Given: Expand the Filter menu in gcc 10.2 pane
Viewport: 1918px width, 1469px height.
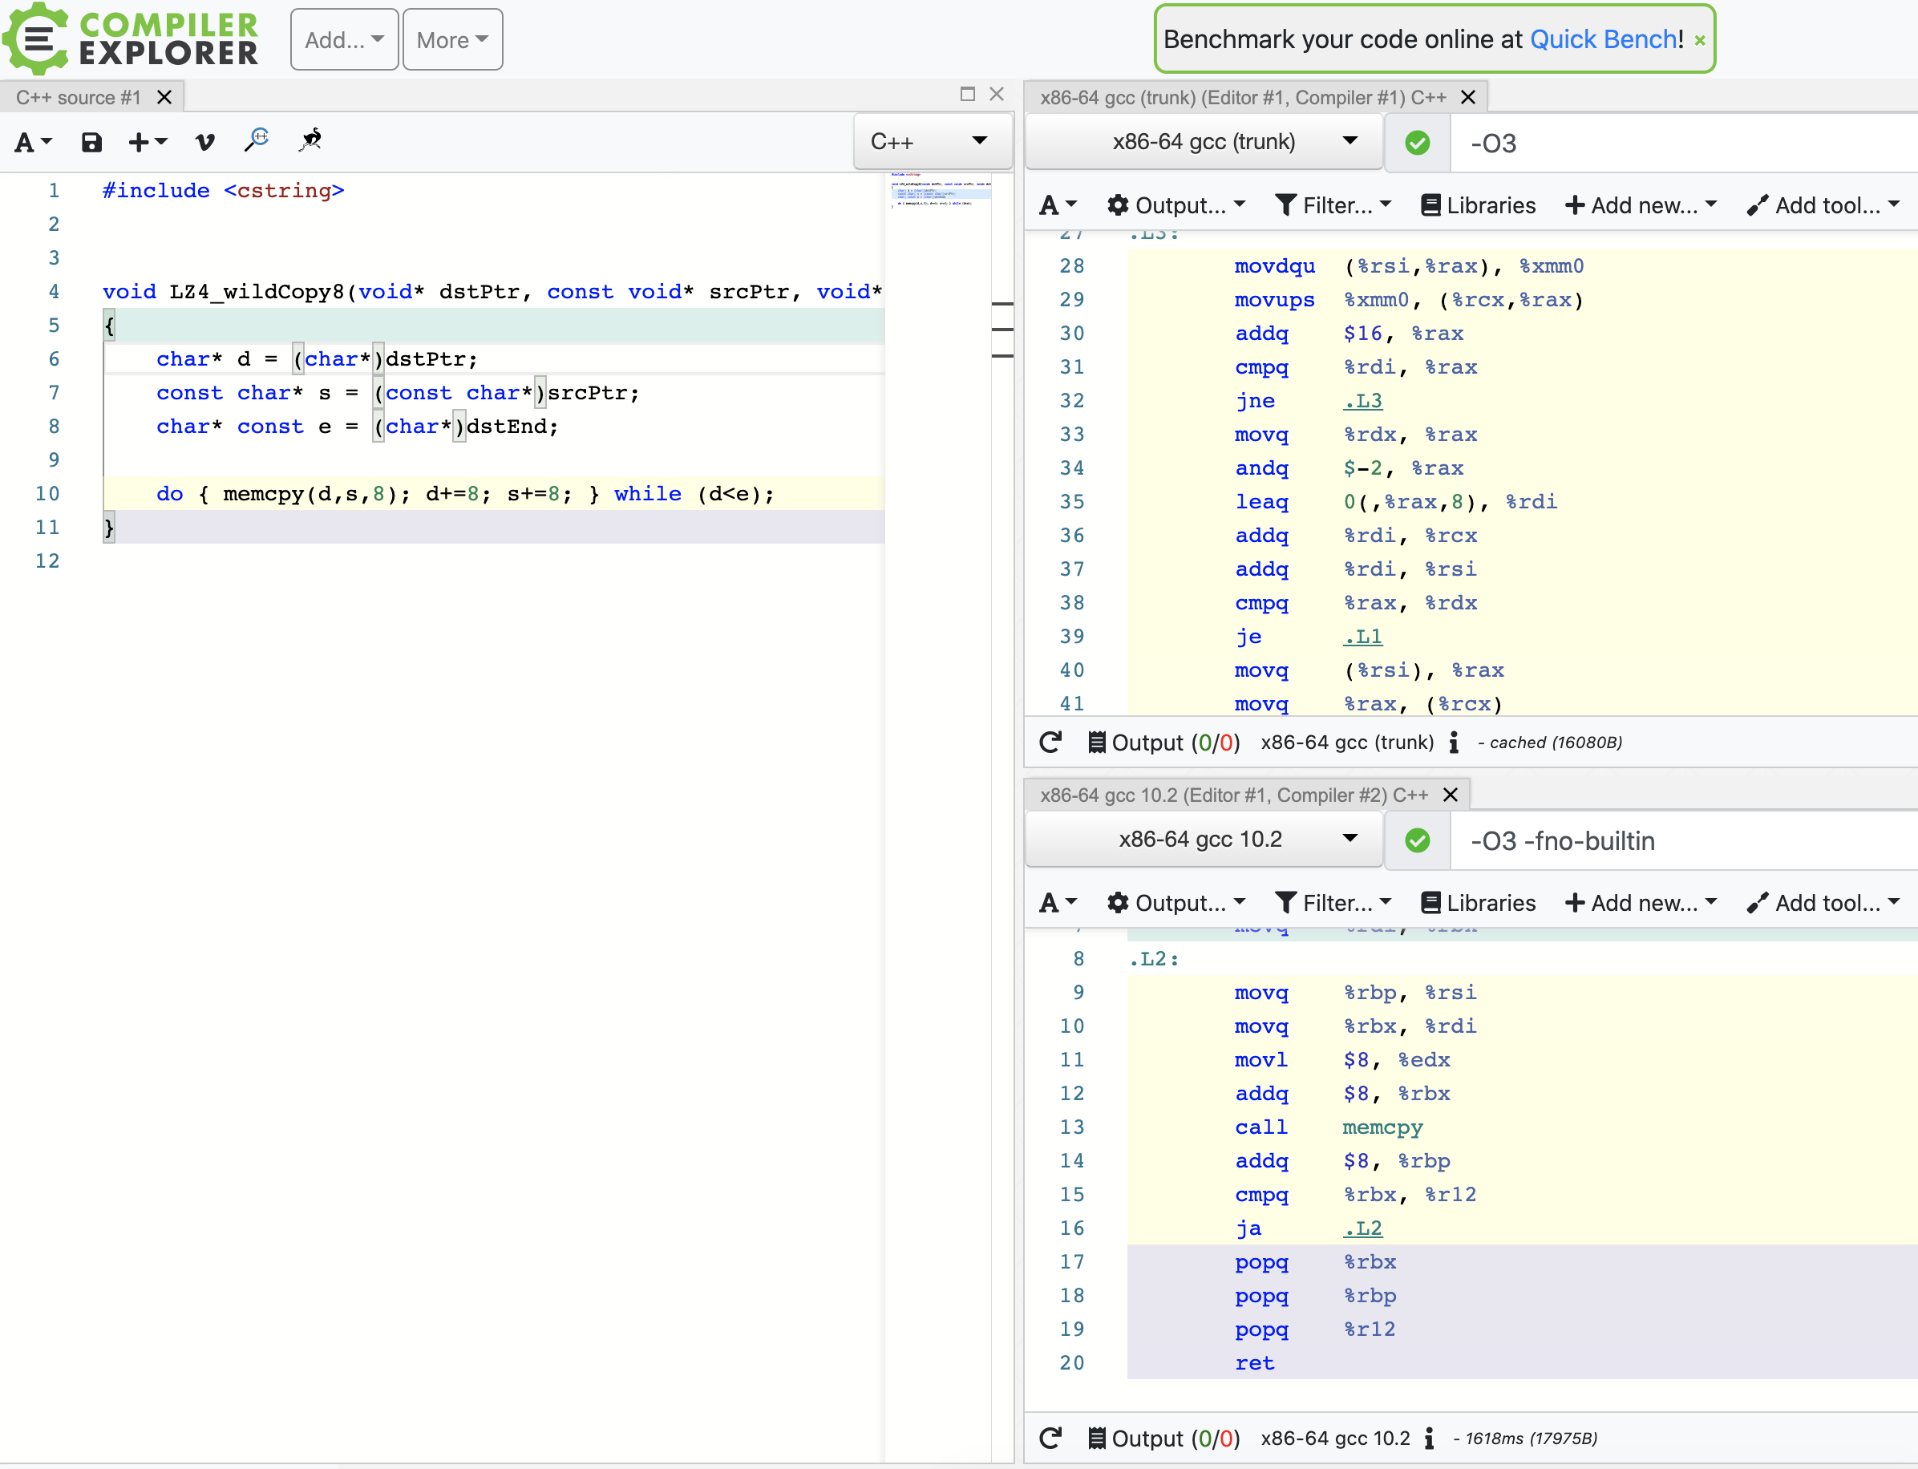Looking at the screenshot, I should click(x=1333, y=902).
